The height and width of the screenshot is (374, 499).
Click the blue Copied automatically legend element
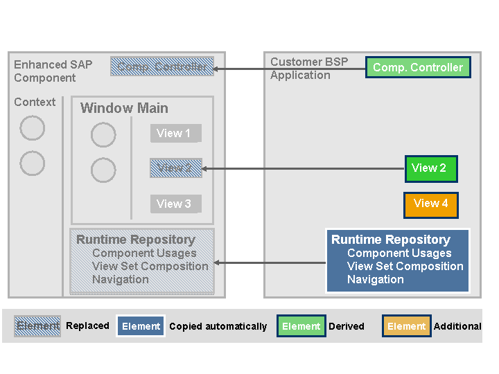pyautogui.click(x=141, y=326)
